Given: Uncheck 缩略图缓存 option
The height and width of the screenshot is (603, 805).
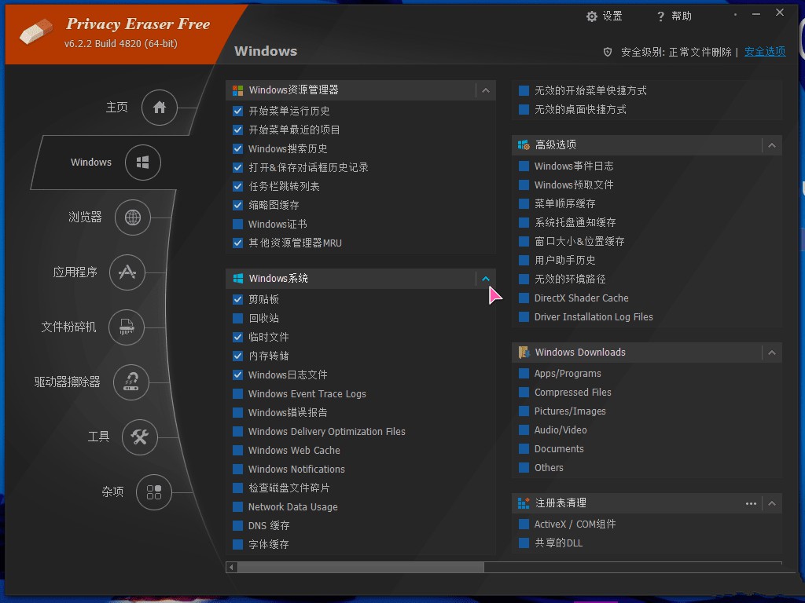Looking at the screenshot, I should 237,205.
